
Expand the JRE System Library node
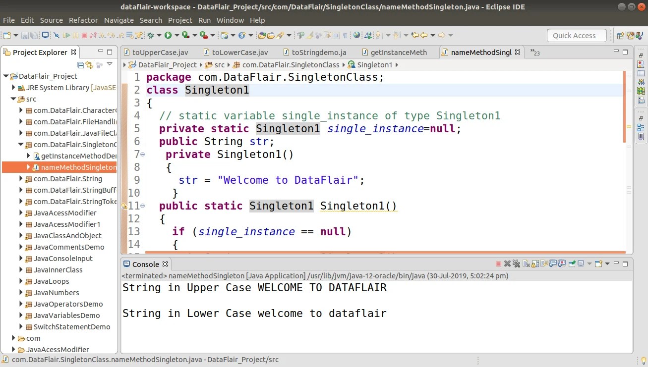point(14,88)
